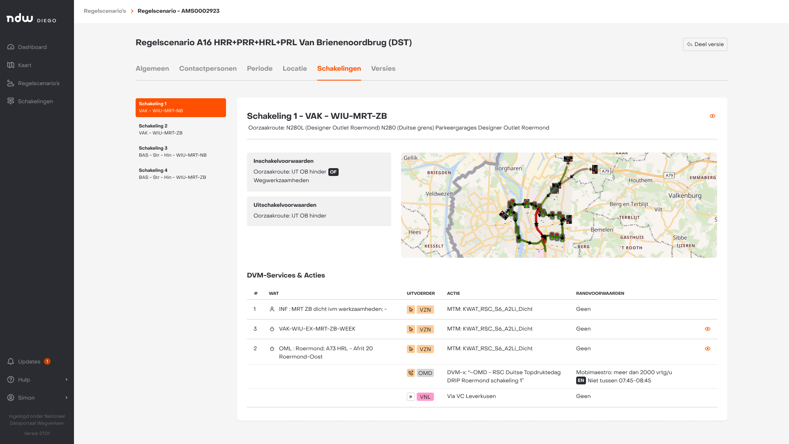Select the Schakelingen tab
This screenshot has width=789, height=444.
coord(339,68)
